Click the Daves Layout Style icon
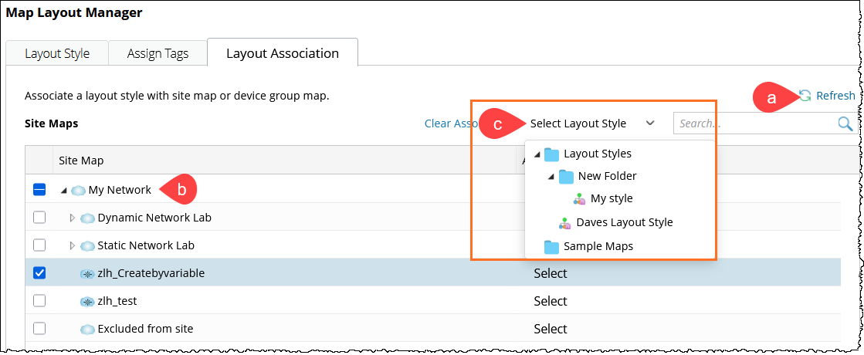Screen dimensions: 864x355 (x=565, y=223)
